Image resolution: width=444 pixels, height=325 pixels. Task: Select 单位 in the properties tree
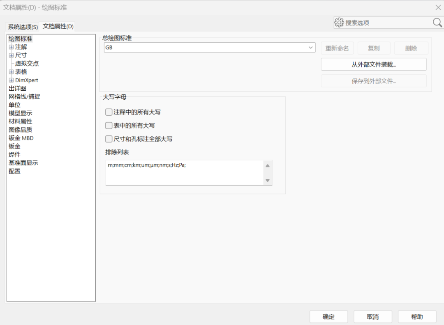pyautogui.click(x=15, y=105)
